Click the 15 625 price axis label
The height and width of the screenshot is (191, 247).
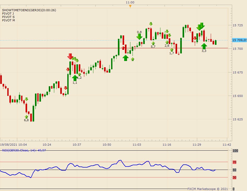[238, 119]
